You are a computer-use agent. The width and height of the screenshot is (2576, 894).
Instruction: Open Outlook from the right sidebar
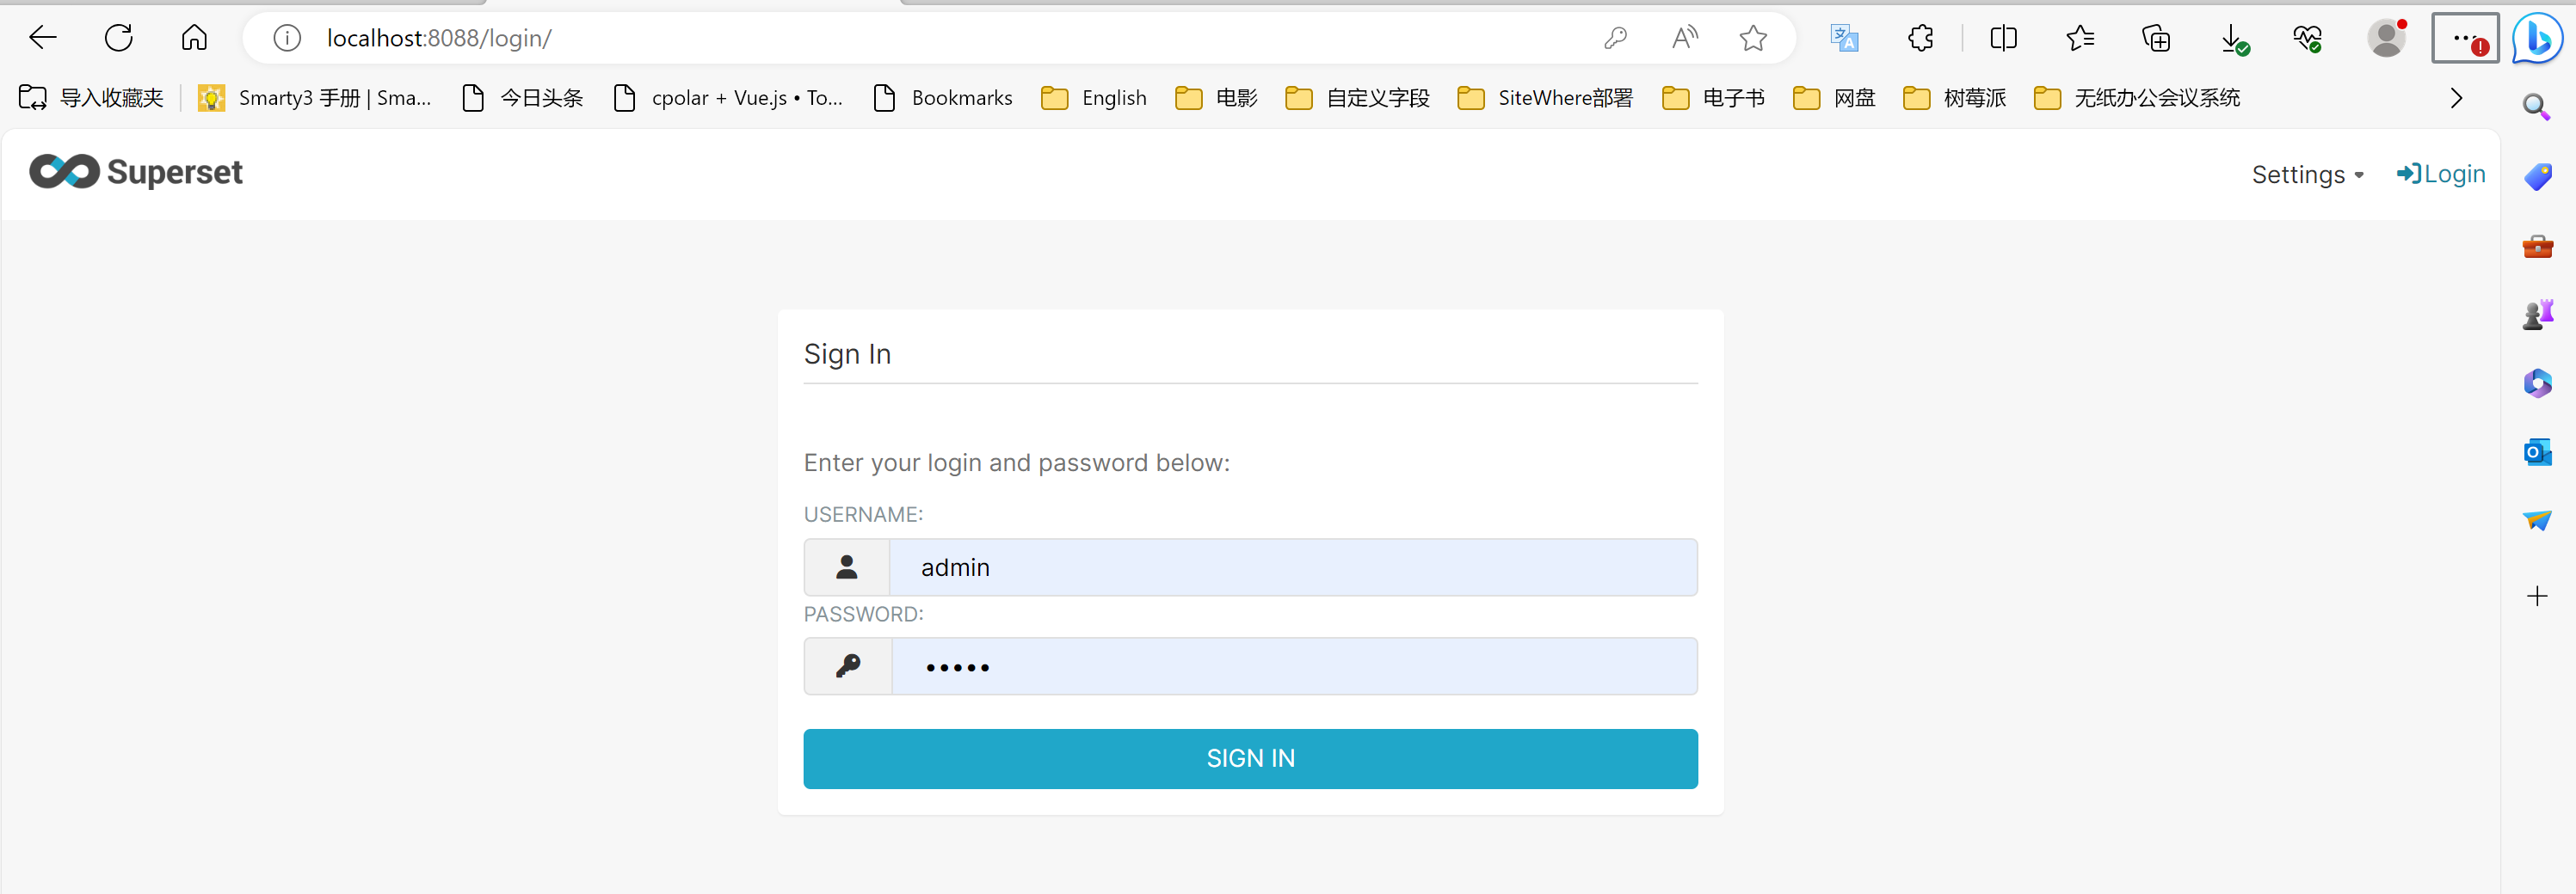(x=2538, y=451)
